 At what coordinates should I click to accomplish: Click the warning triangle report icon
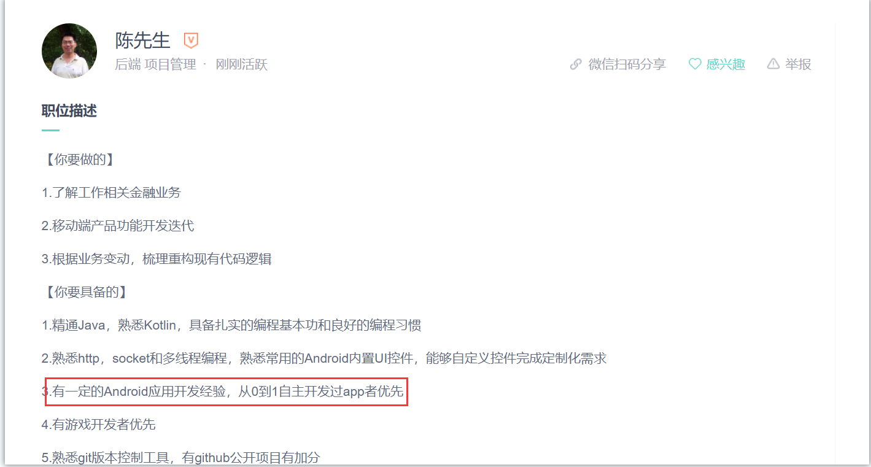click(x=773, y=64)
